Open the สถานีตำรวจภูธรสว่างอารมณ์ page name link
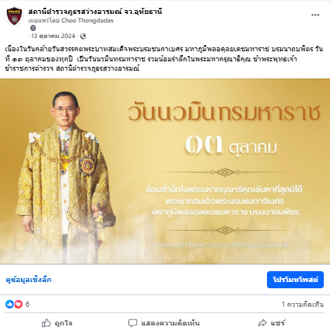Viewport: 330px width, 331px height. click(x=95, y=12)
